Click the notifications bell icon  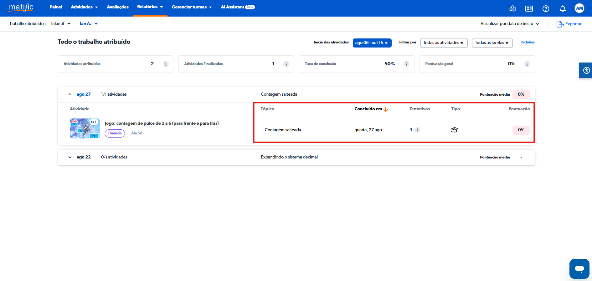(x=563, y=8)
